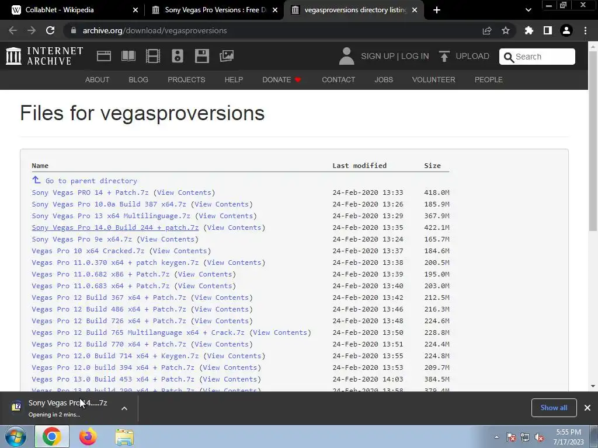Open the Chrome profile icon
The width and height of the screenshot is (598, 448).
566,30
